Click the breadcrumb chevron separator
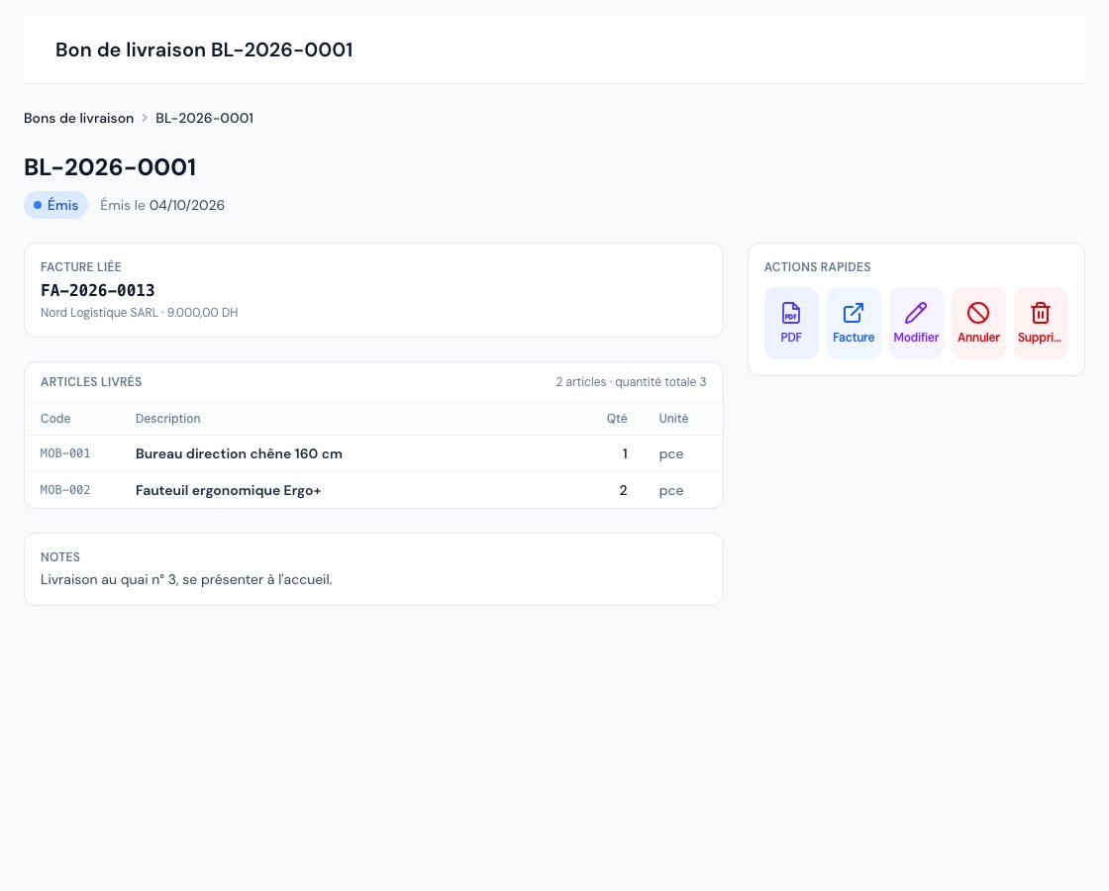Image resolution: width=1109 pixels, height=891 pixels. pos(145,118)
